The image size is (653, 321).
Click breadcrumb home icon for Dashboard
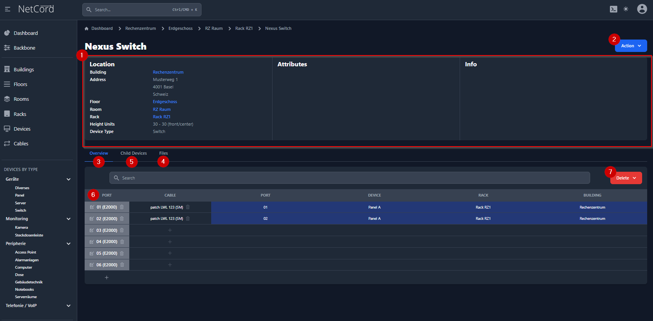coord(87,29)
